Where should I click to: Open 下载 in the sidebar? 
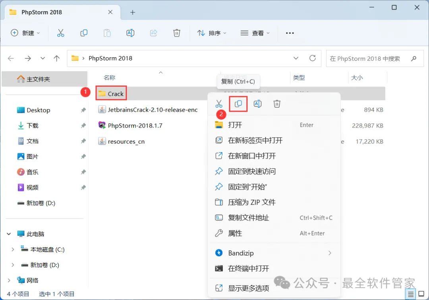[x=28, y=126]
